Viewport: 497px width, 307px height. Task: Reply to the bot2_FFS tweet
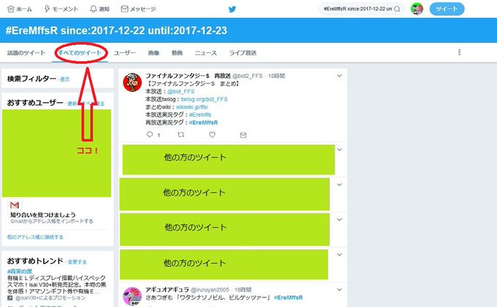[x=150, y=135]
